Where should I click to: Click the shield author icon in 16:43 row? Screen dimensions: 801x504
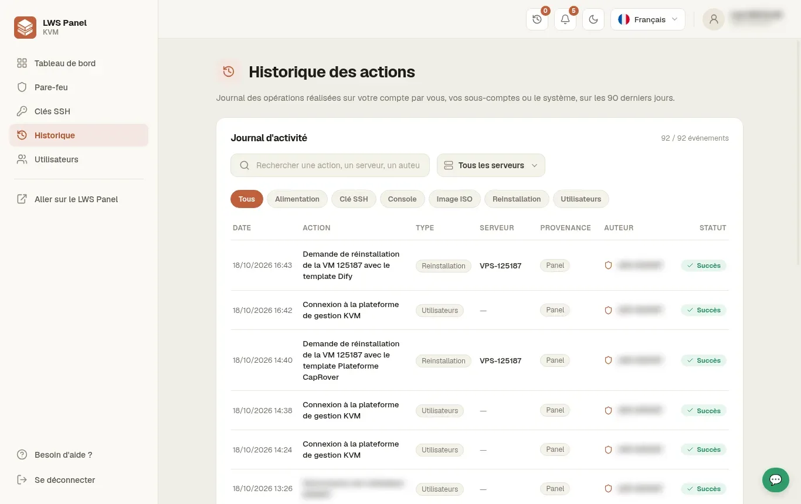click(x=608, y=265)
